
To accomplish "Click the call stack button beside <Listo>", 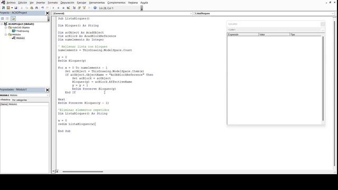I will point(323,30).
